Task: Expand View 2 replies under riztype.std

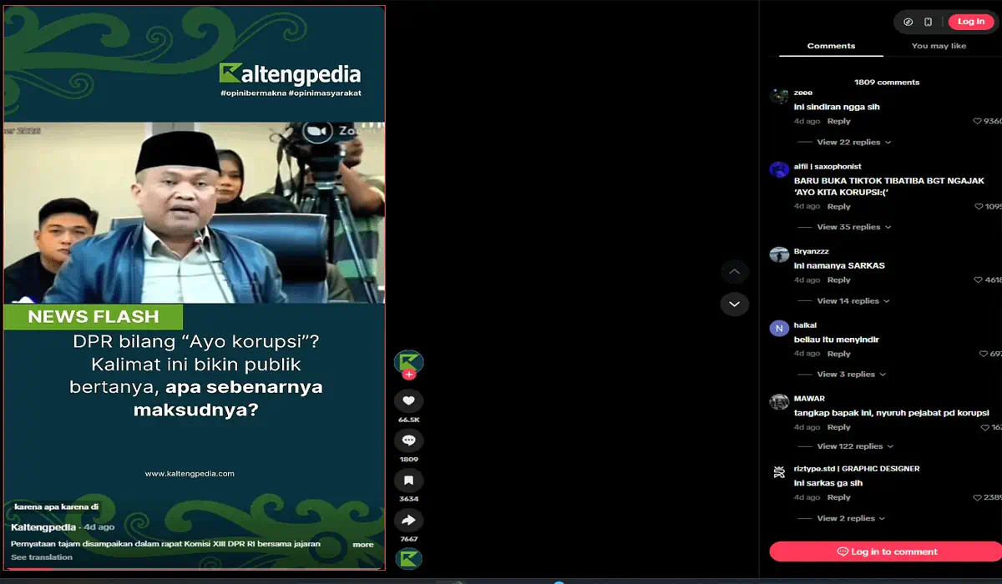Action: click(x=851, y=518)
